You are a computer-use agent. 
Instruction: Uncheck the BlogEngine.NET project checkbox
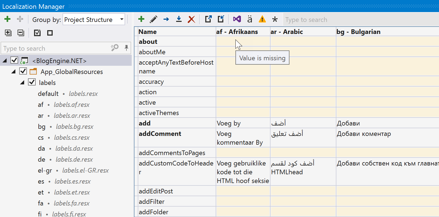[14, 60]
